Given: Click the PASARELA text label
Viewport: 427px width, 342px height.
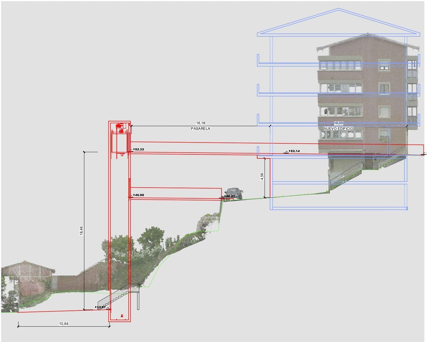Looking at the screenshot, I should coord(201,128).
